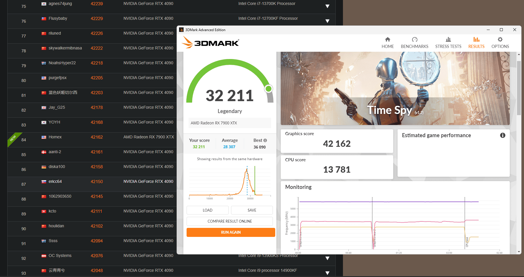Go to the HOME tab in 3DMark
The height and width of the screenshot is (277, 524).
click(x=388, y=43)
